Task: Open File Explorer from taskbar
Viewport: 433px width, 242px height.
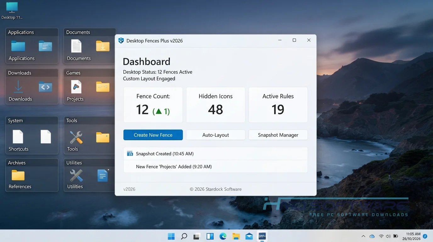Action: click(236, 236)
